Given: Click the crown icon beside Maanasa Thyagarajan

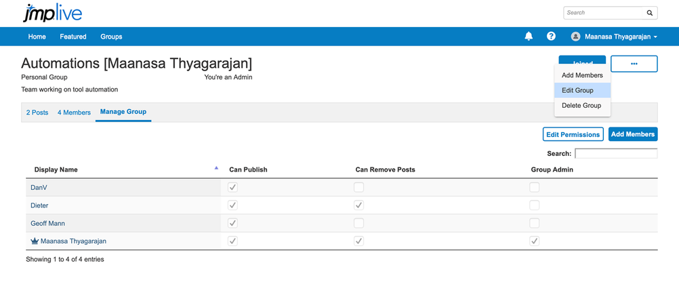Looking at the screenshot, I should coord(35,241).
